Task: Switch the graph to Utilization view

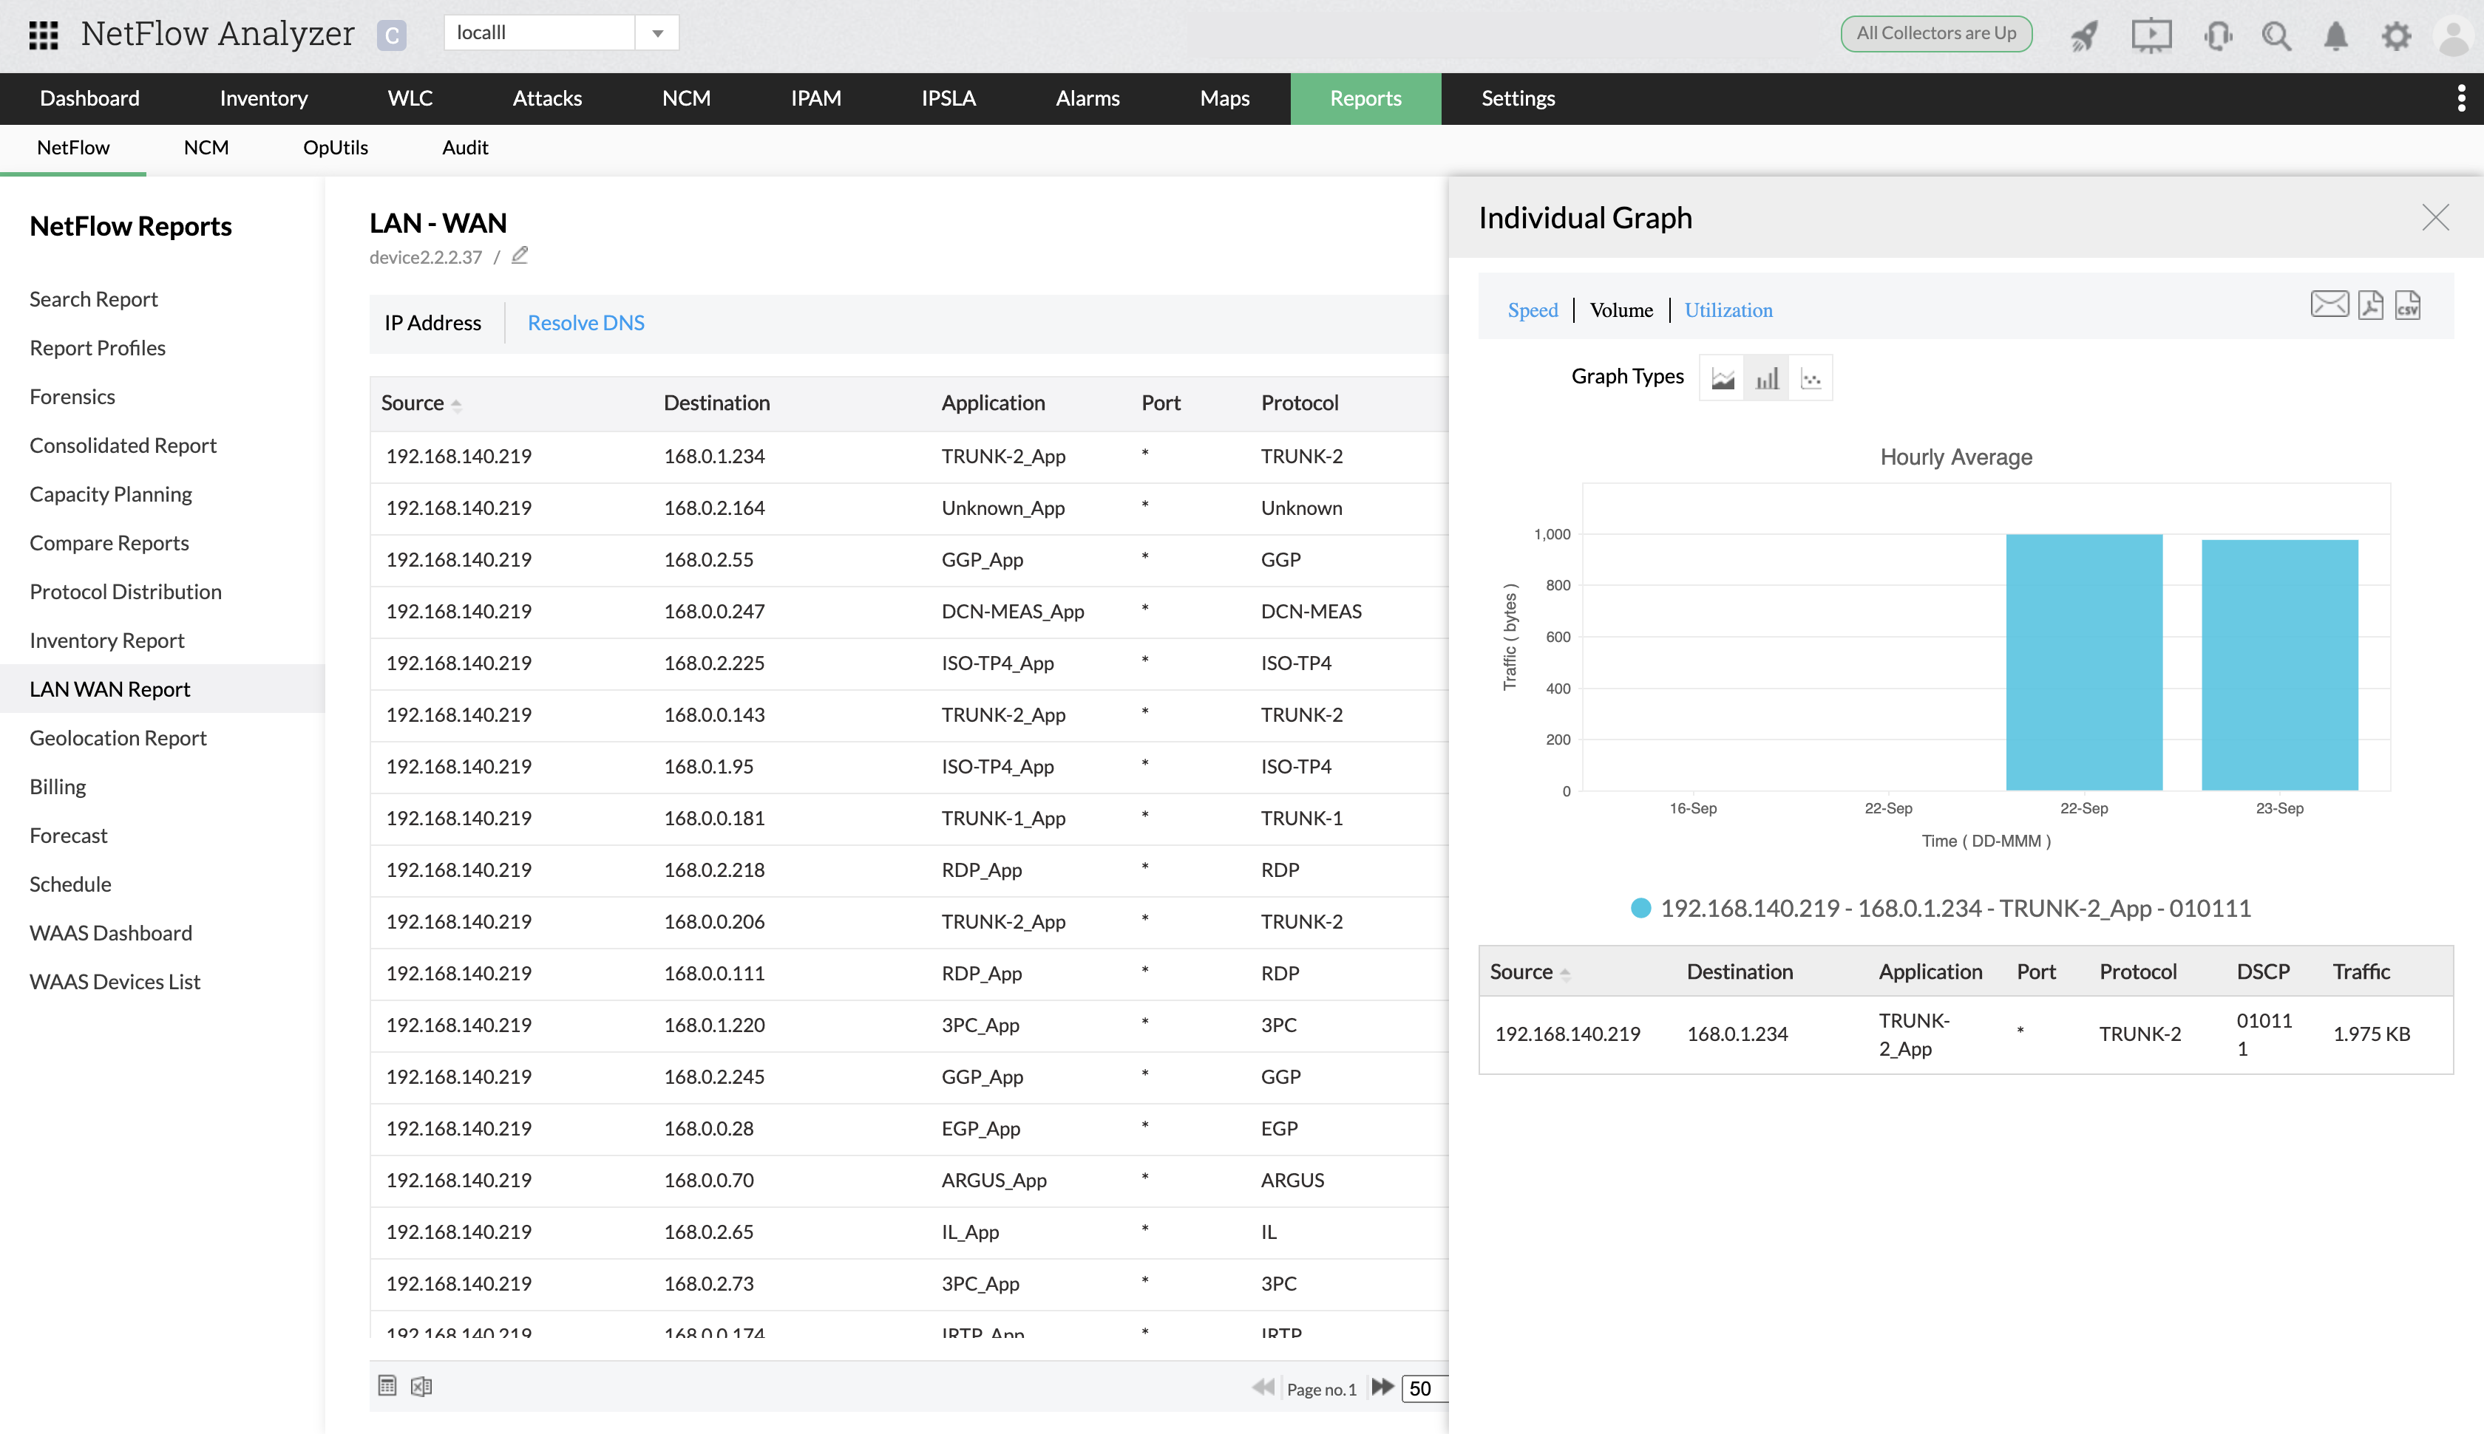Action: (1727, 310)
